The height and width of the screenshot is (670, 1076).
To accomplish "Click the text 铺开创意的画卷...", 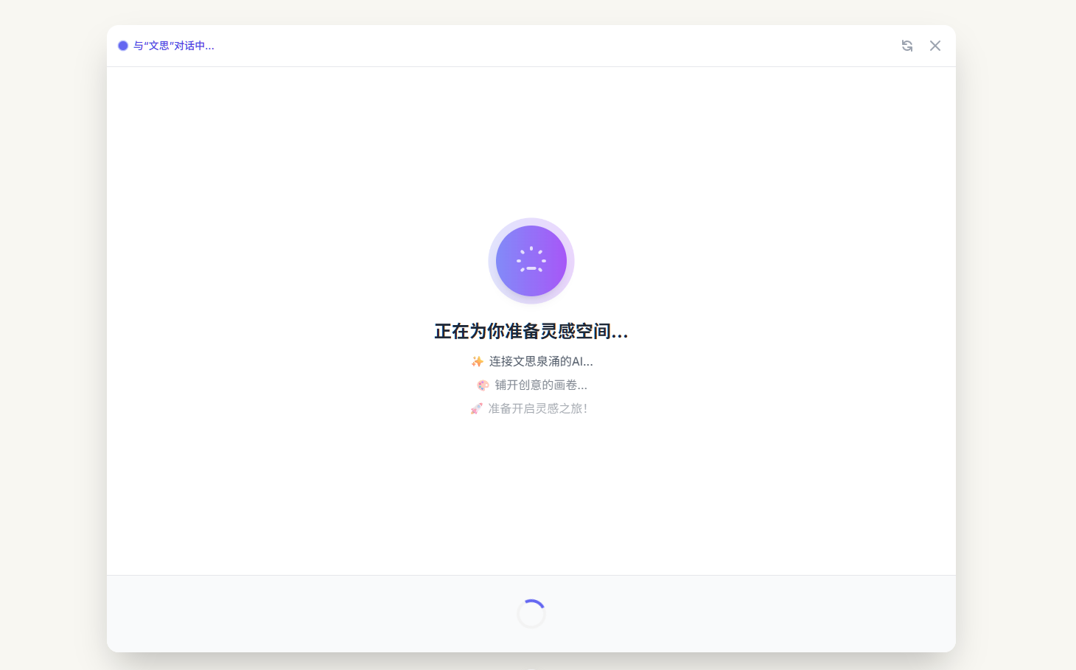I will click(x=541, y=385).
